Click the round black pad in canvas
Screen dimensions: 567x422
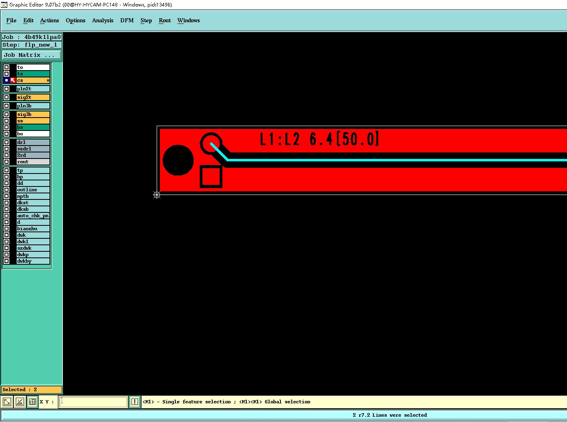[178, 160]
